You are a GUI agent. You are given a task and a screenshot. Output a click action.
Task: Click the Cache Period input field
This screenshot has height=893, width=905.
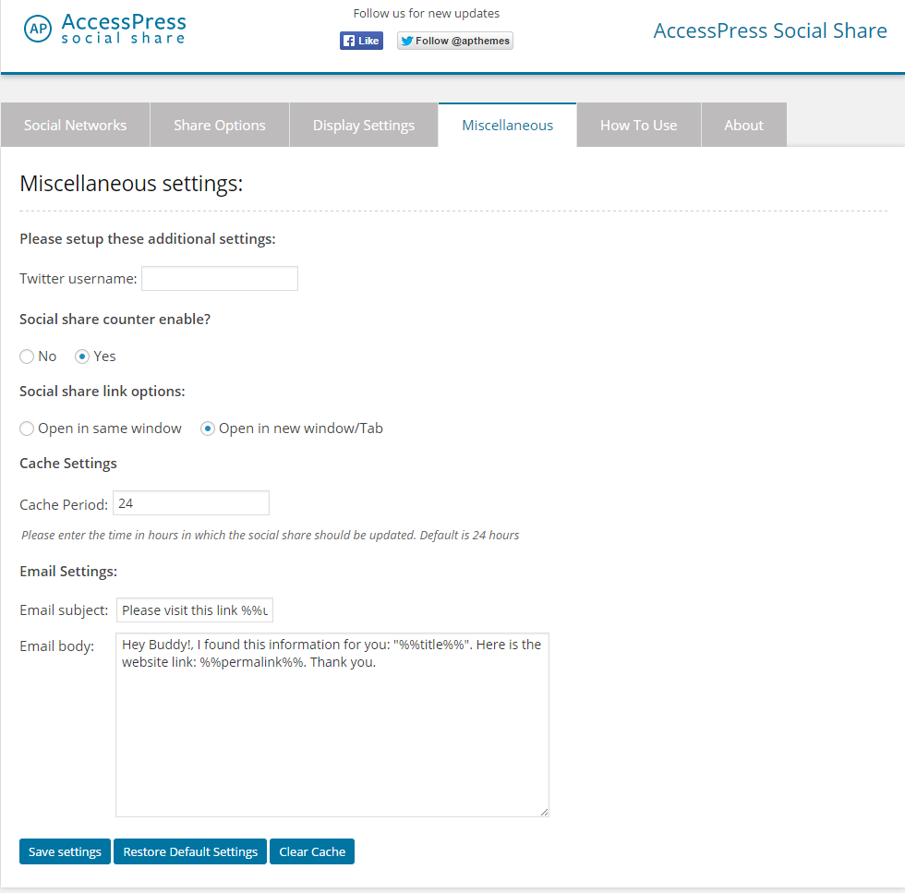coord(191,503)
